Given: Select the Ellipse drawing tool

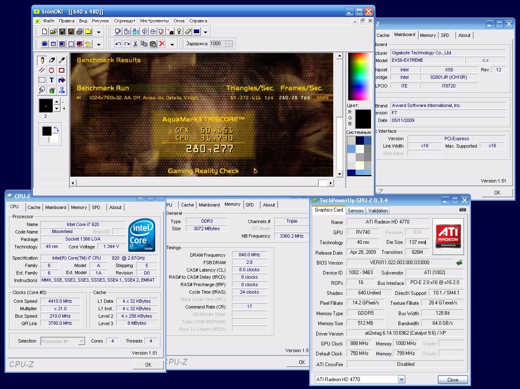Looking at the screenshot, I should tap(52, 70).
